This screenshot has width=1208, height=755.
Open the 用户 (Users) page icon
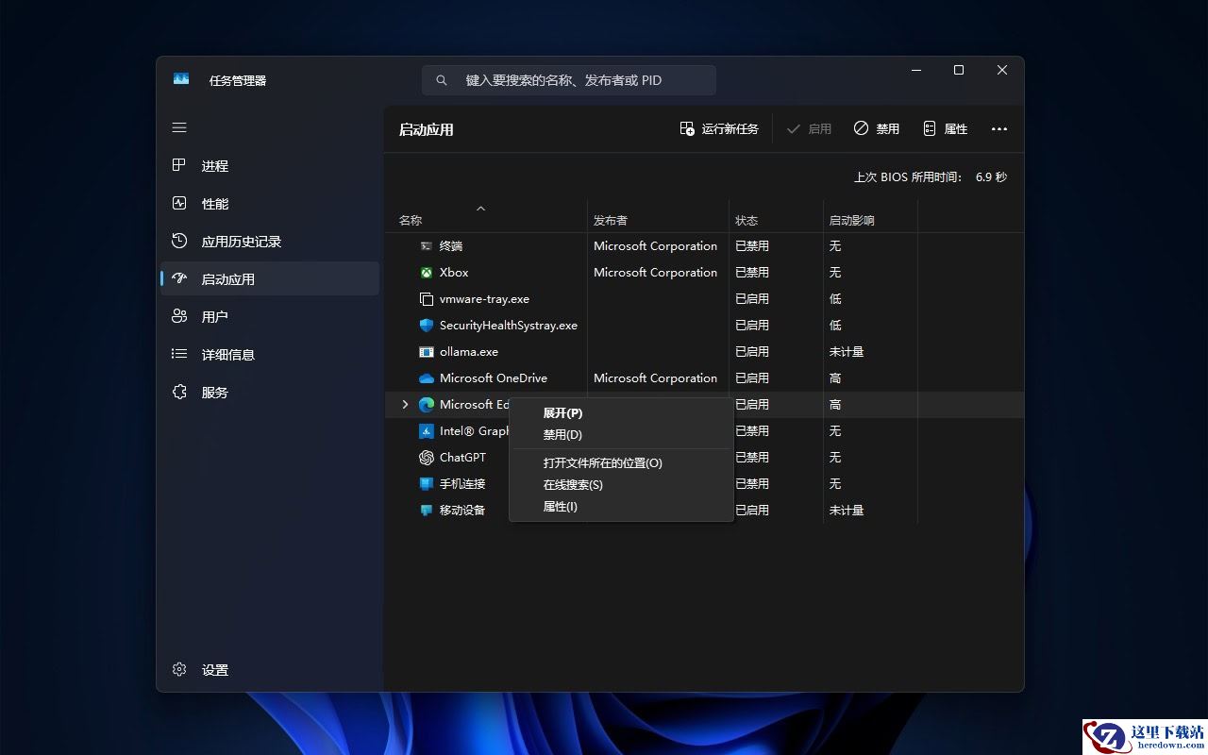[x=179, y=316]
